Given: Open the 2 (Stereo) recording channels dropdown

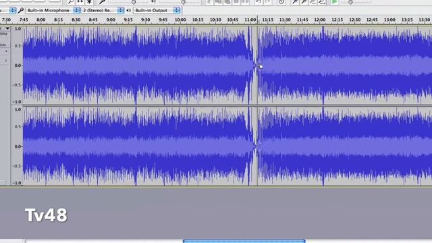Looking at the screenshot, I should [x=103, y=11].
